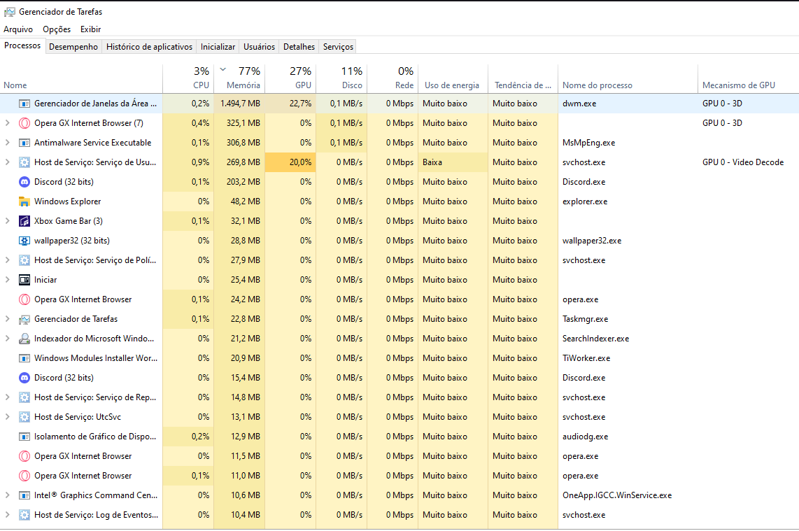Viewport: 799px width, 531px height.
Task: Expand Host de Serviço: Serviço de Polí...
Action: [x=7, y=260]
